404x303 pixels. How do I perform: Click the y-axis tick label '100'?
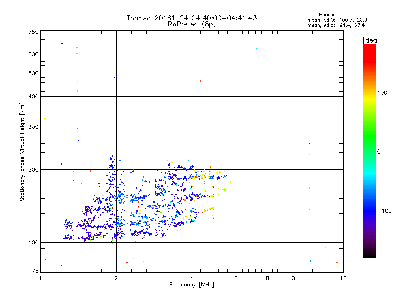(x=33, y=243)
